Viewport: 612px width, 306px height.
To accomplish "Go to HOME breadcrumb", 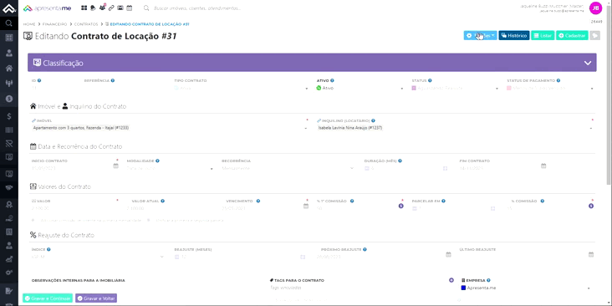I will (29, 24).
